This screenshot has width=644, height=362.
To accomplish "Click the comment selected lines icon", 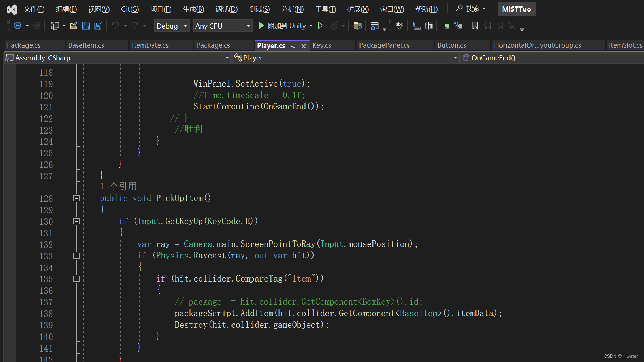I will tap(446, 26).
